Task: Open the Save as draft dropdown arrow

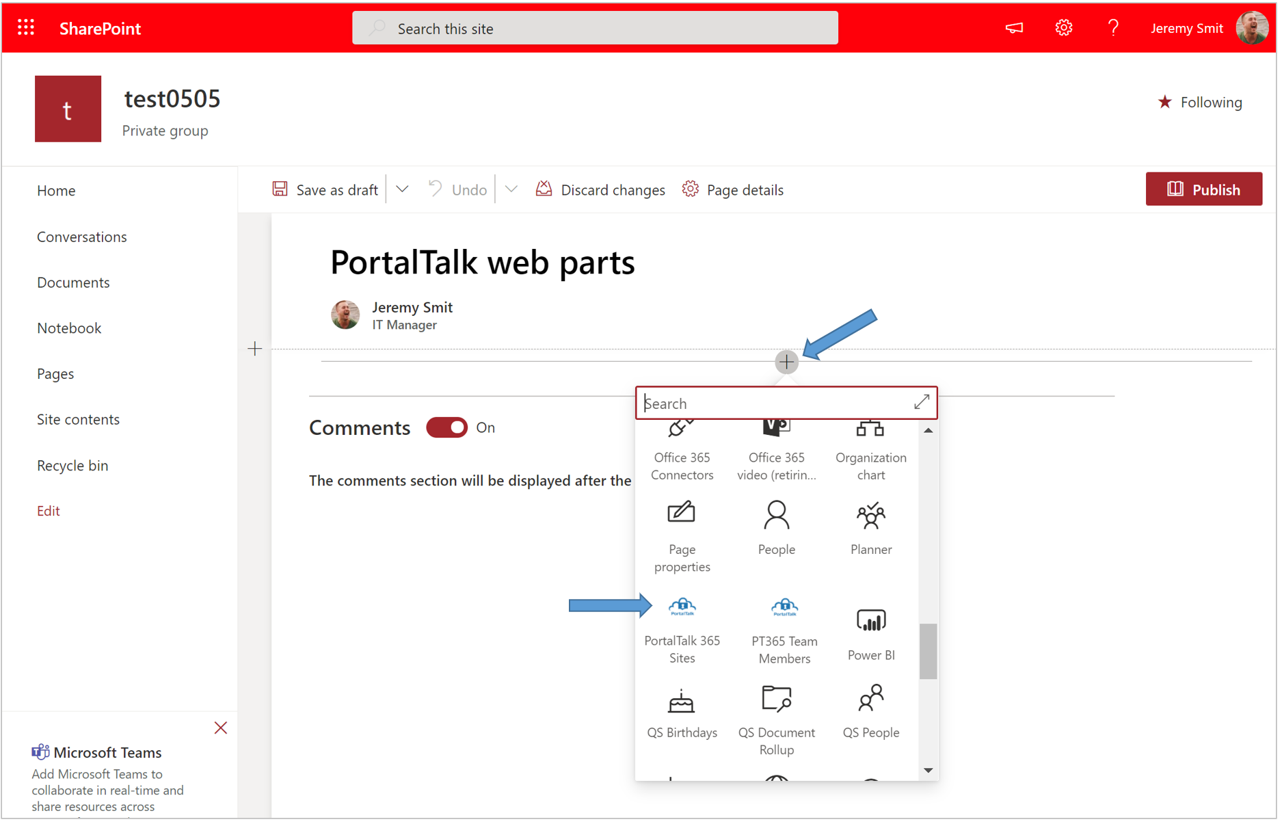Action: click(402, 189)
